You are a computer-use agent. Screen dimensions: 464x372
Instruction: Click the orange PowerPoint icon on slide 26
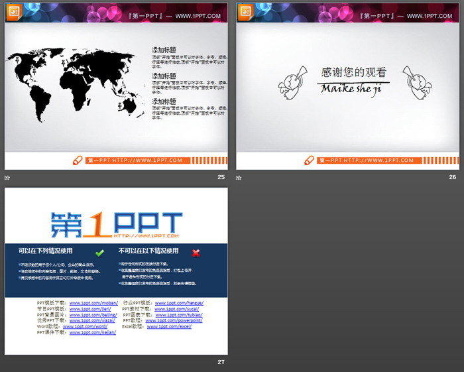pyautogui.click(x=245, y=12)
